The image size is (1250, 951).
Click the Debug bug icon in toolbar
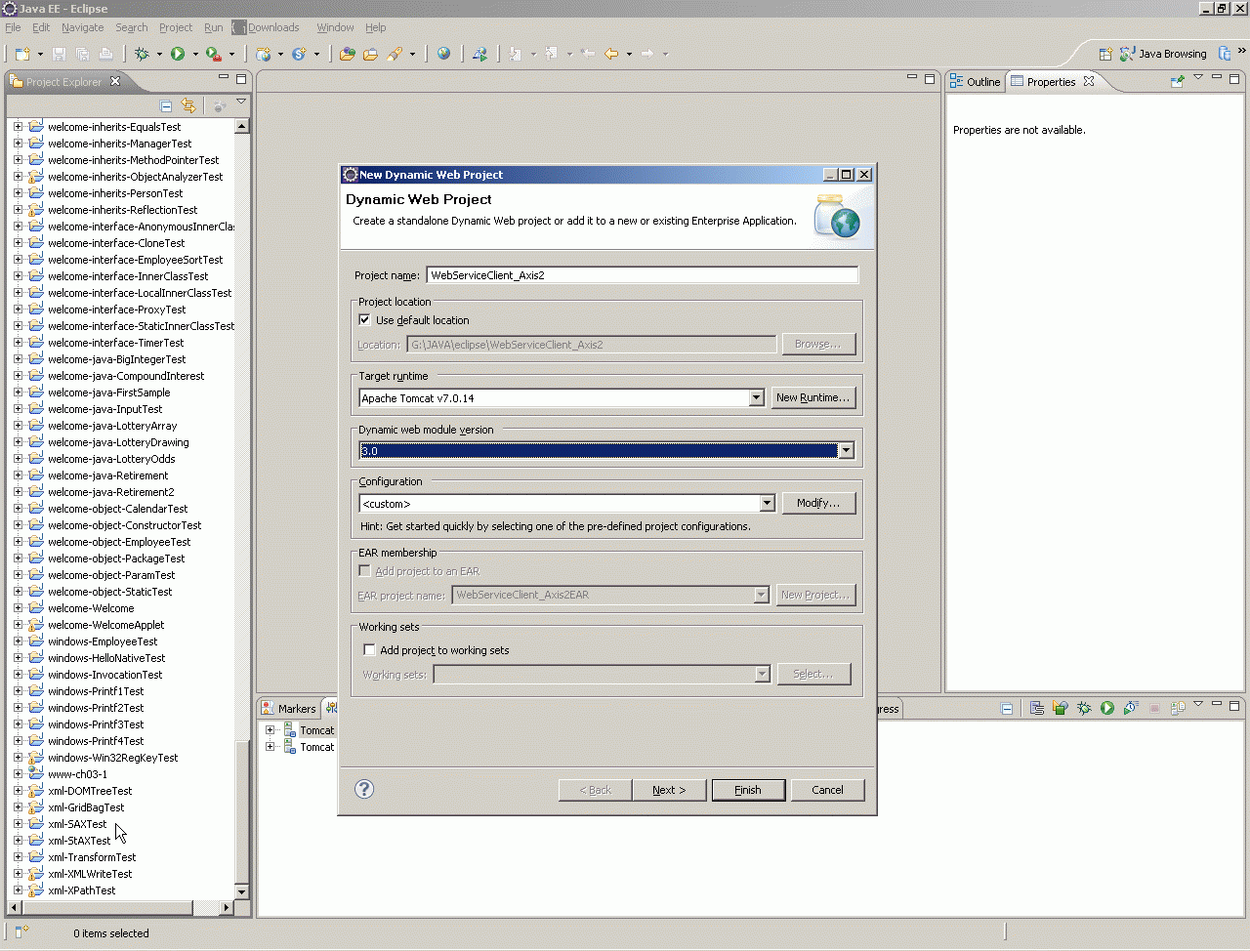143,55
